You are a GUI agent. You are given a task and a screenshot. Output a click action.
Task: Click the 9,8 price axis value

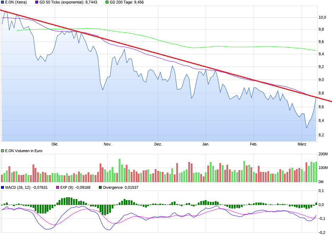[321, 30]
